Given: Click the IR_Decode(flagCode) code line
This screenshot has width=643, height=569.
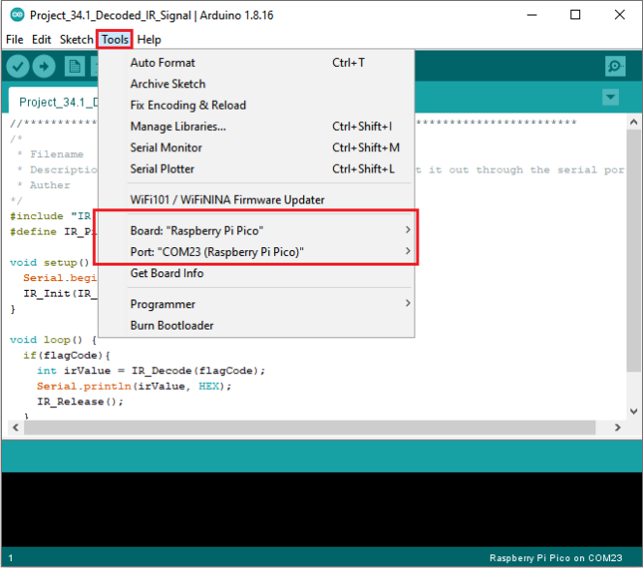Looking at the screenshot, I should (x=151, y=371).
